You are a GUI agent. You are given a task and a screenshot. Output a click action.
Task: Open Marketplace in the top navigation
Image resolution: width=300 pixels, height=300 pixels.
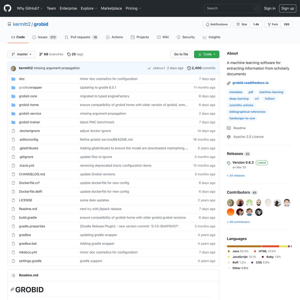tap(111, 8)
